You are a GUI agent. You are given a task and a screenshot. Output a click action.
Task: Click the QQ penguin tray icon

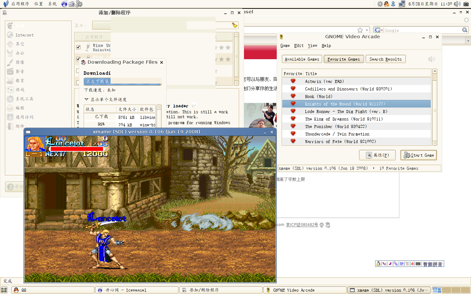[x=387, y=4]
